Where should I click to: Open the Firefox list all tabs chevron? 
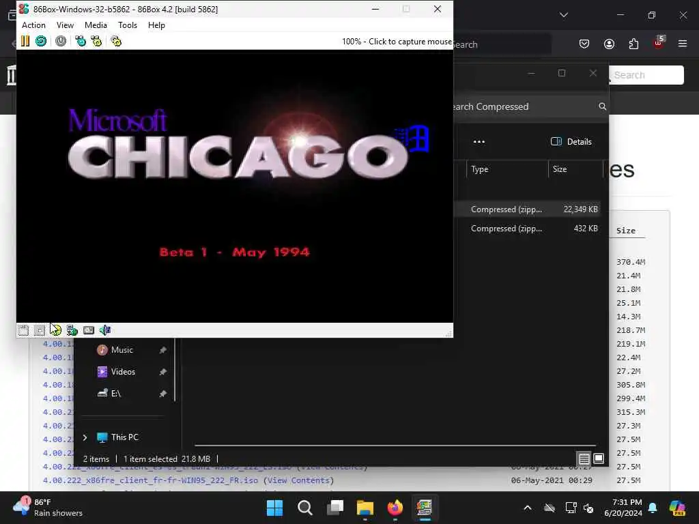point(564,15)
